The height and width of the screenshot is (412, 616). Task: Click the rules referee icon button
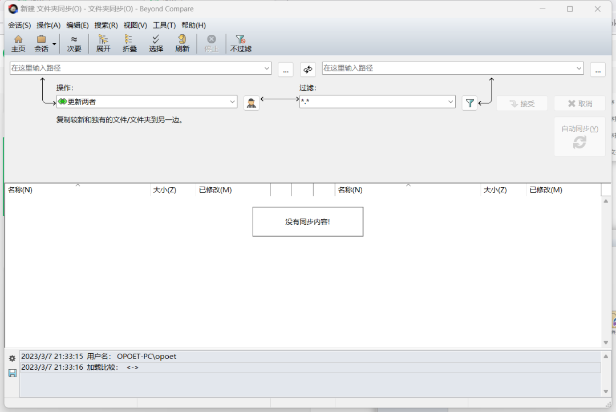252,103
